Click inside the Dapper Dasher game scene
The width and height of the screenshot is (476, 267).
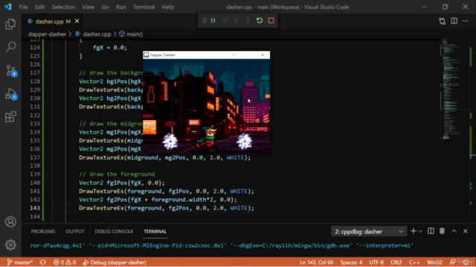207,105
